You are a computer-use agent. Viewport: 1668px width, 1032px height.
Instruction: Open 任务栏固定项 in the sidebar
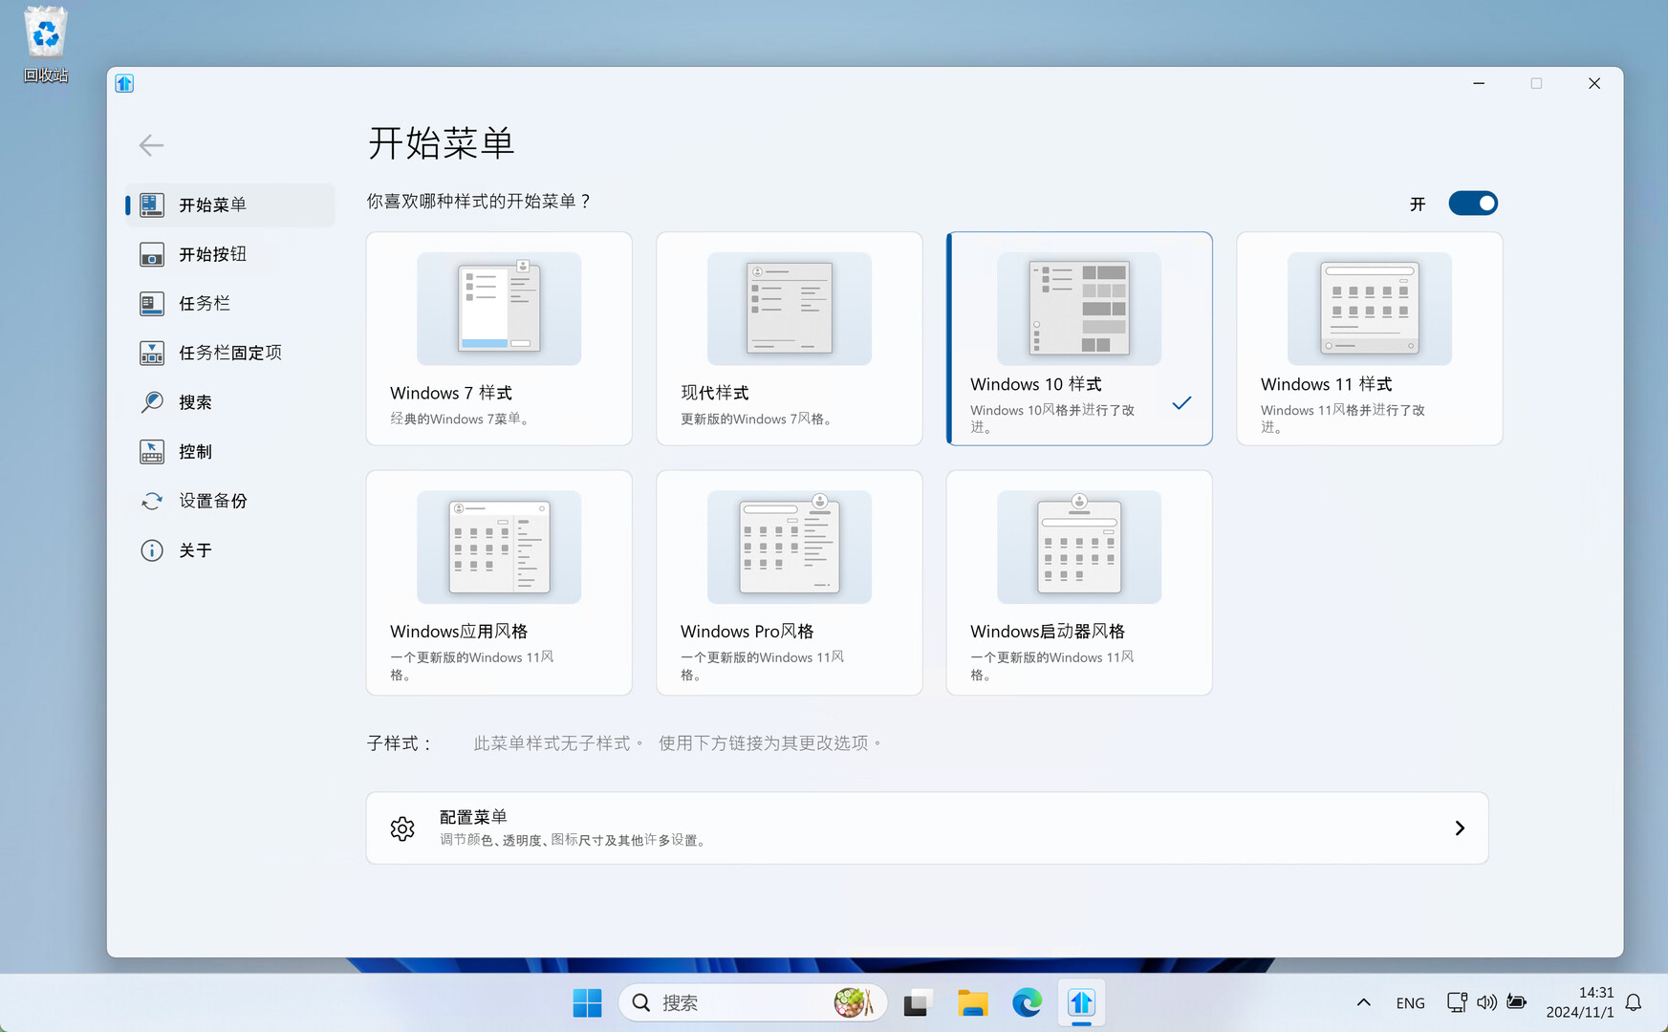(229, 353)
